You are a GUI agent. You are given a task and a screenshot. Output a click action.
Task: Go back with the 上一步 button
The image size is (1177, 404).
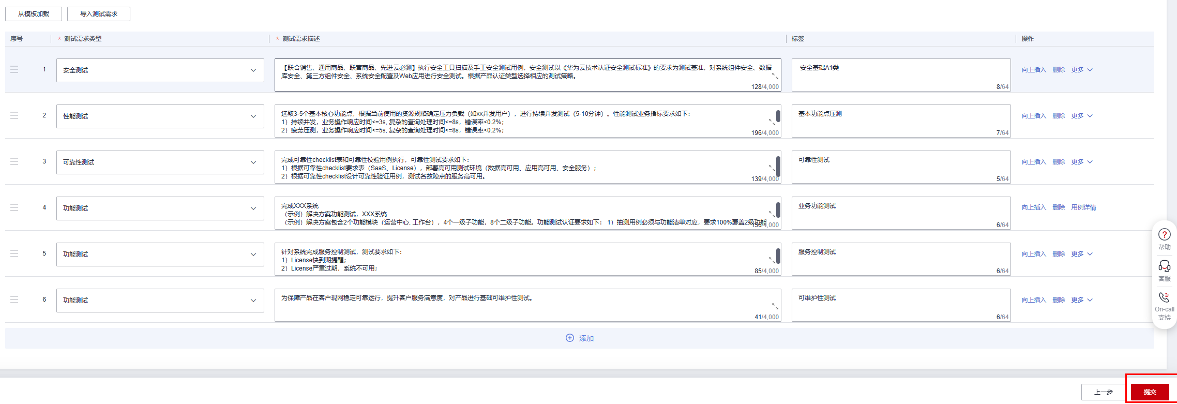[1104, 392]
